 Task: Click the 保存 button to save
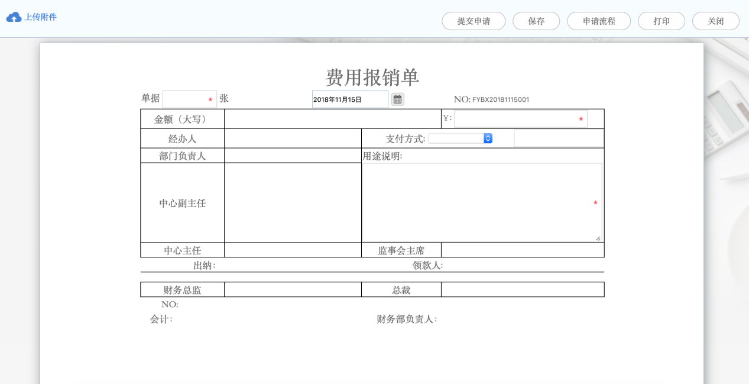coord(536,21)
